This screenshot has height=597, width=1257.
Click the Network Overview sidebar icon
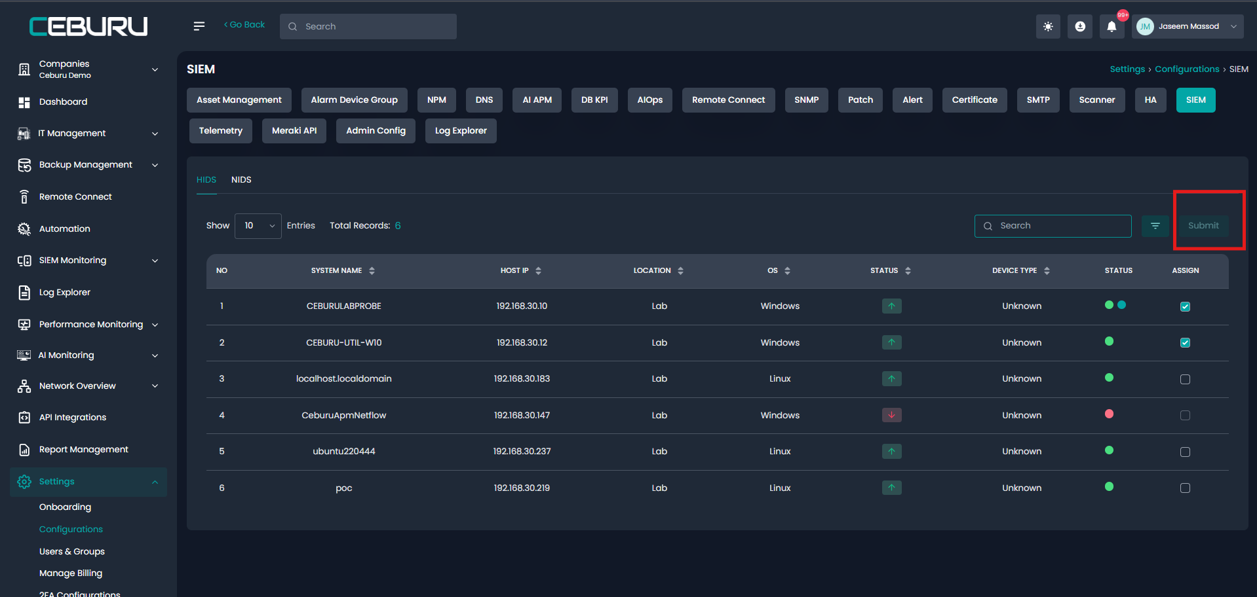pyautogui.click(x=24, y=386)
